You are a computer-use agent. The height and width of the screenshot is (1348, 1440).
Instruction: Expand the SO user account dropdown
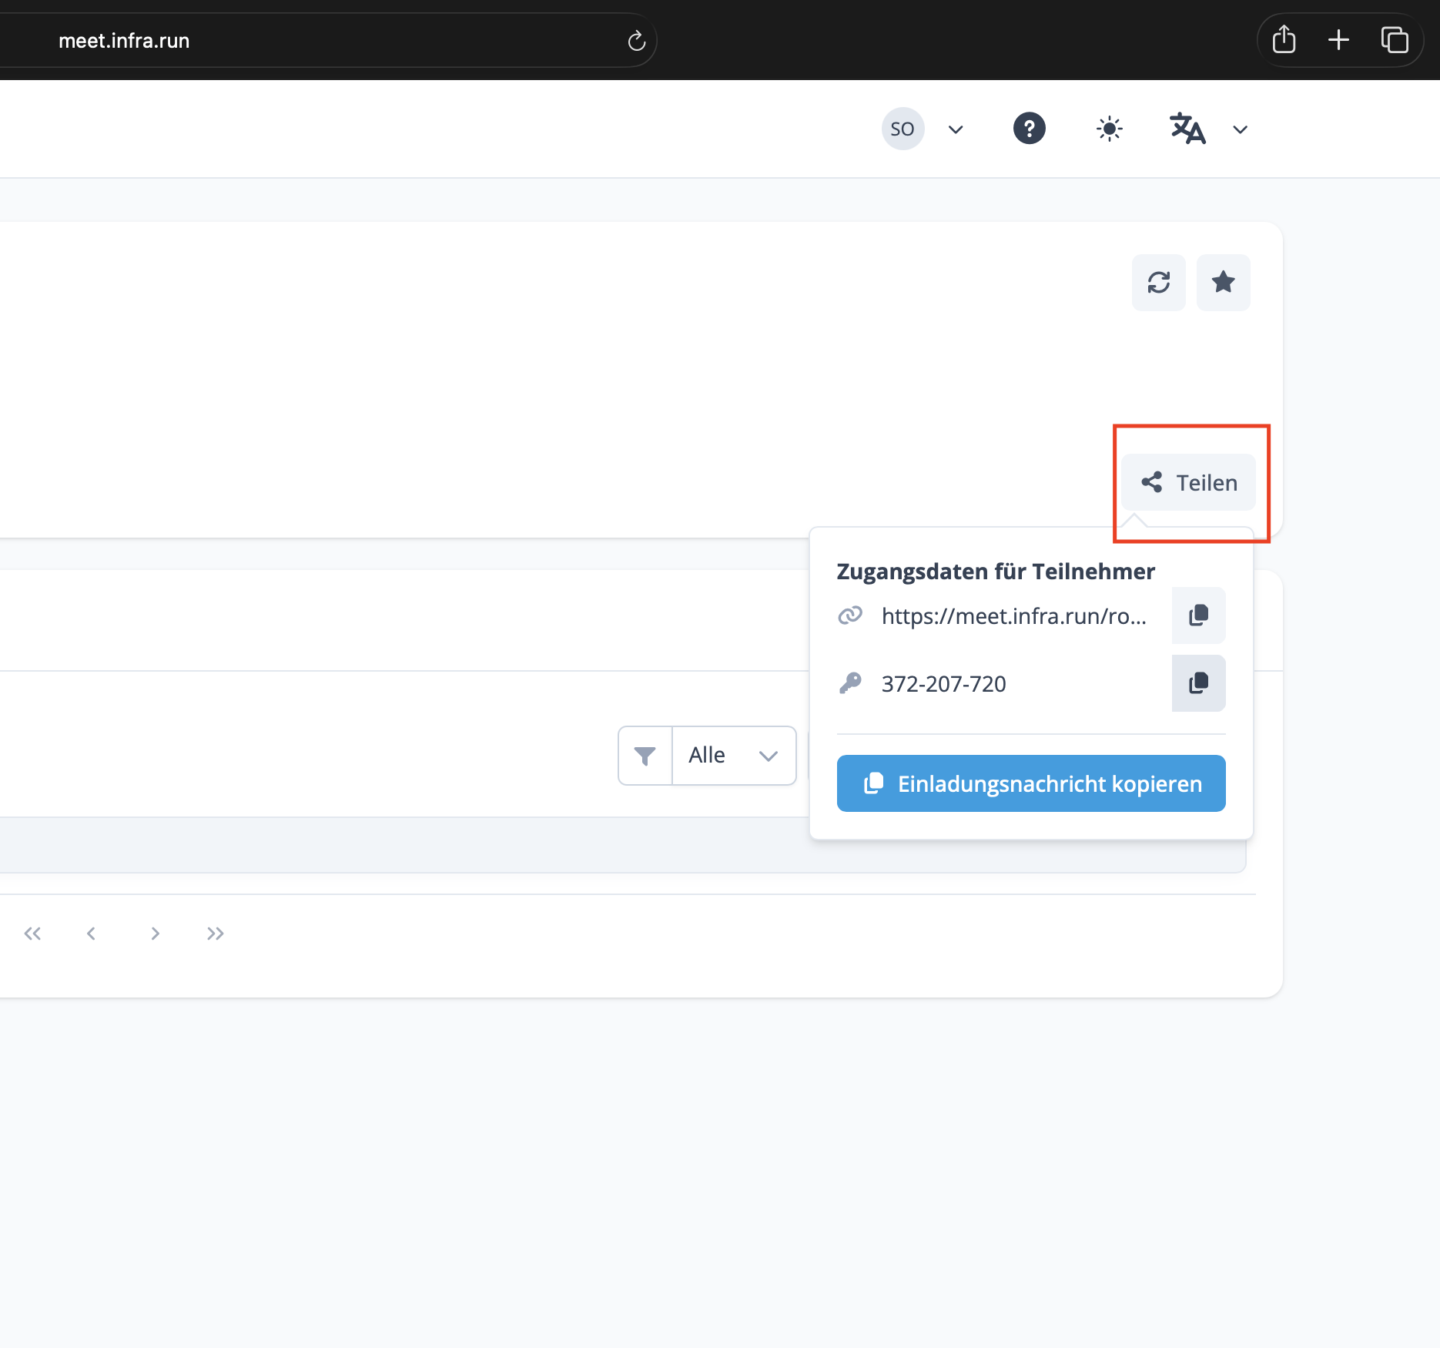click(956, 129)
